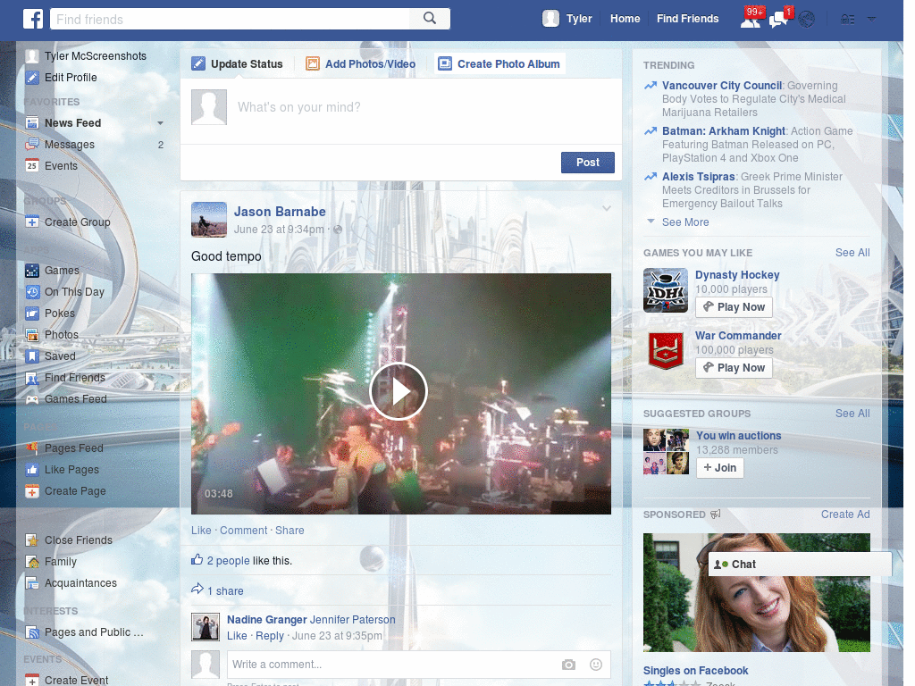Click the Create Photo Album icon

pos(444,63)
